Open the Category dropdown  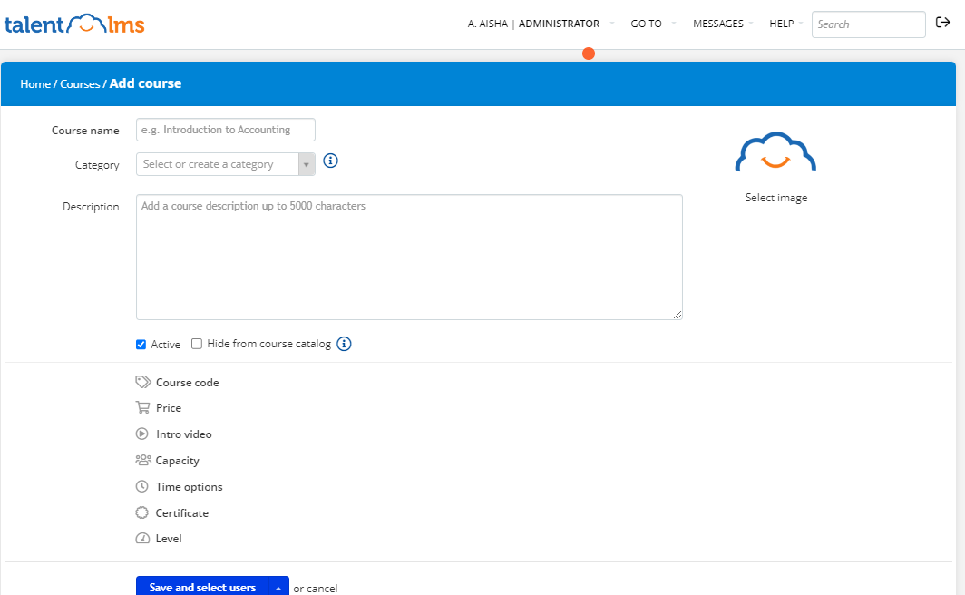[225, 164]
